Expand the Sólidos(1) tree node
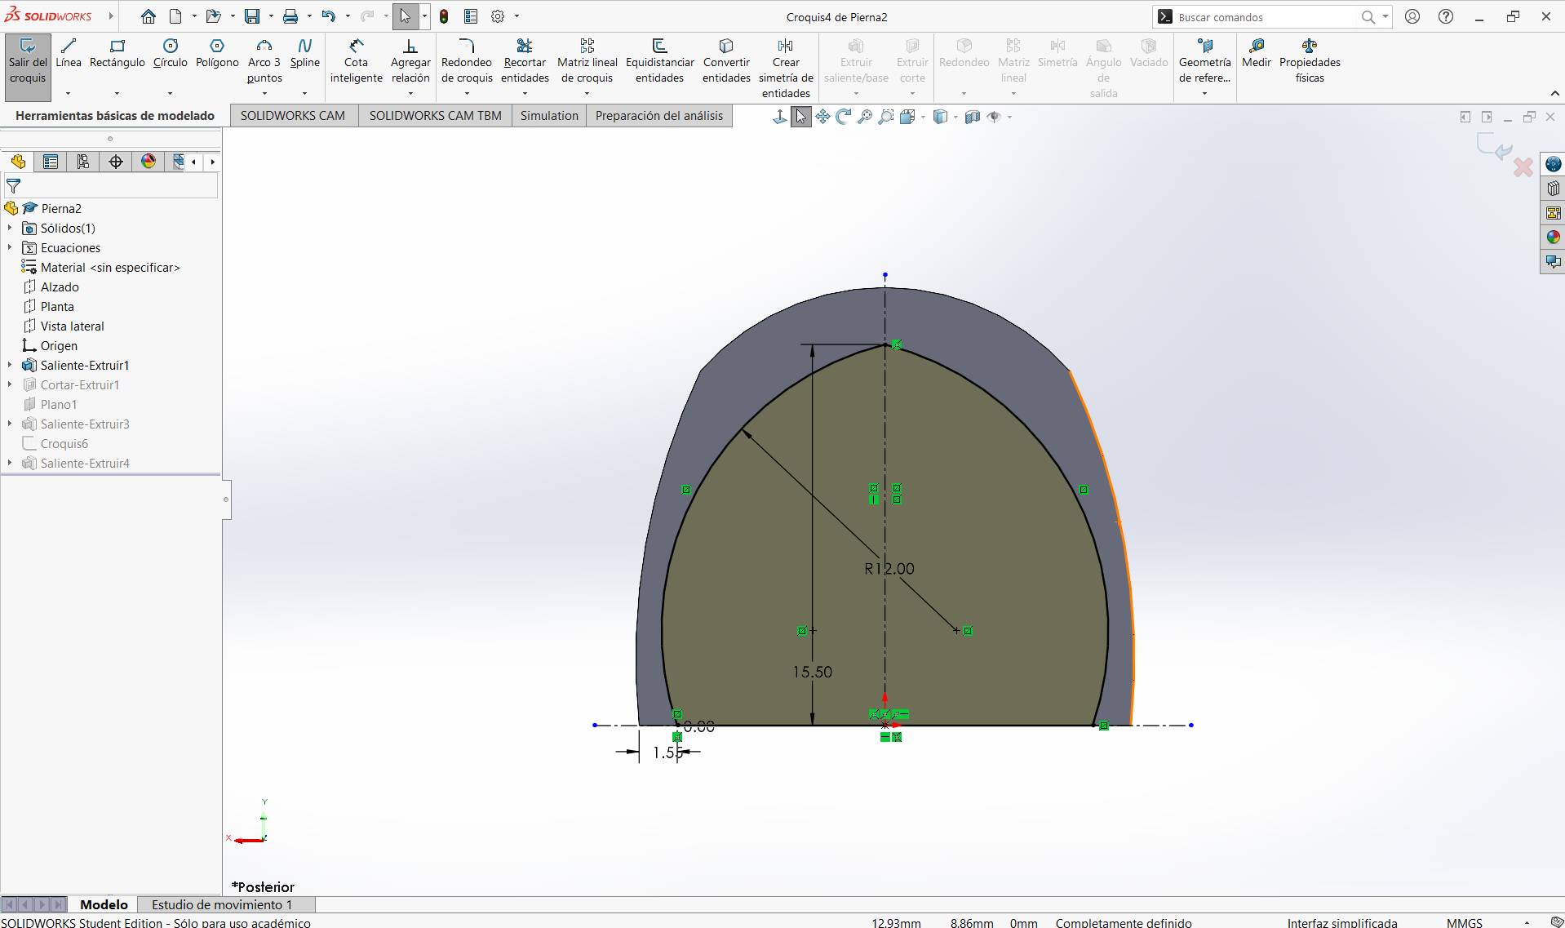1565x928 pixels. coord(10,229)
